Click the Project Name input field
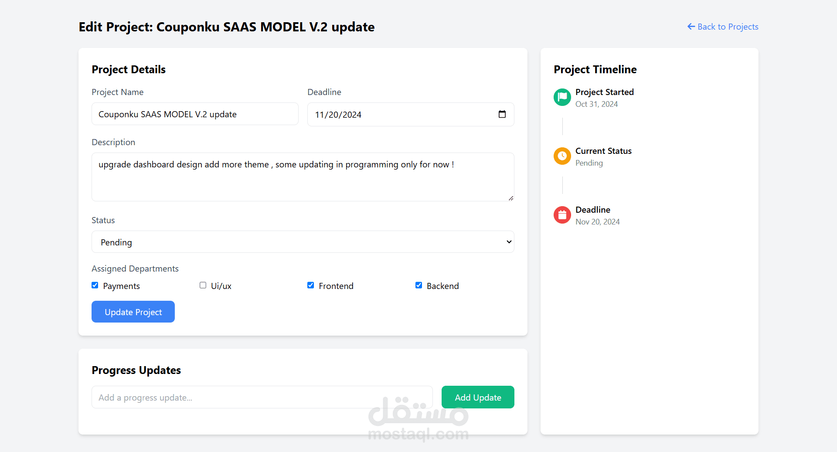This screenshot has height=452, width=837. tap(195, 114)
